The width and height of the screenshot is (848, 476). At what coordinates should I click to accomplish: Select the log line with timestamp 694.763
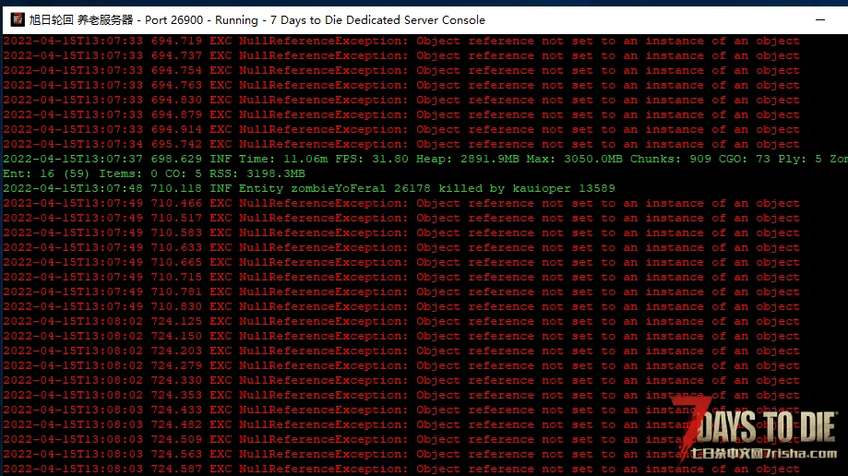coord(401,86)
